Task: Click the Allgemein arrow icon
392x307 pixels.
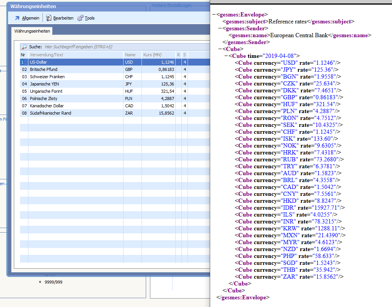Action: 17,18
